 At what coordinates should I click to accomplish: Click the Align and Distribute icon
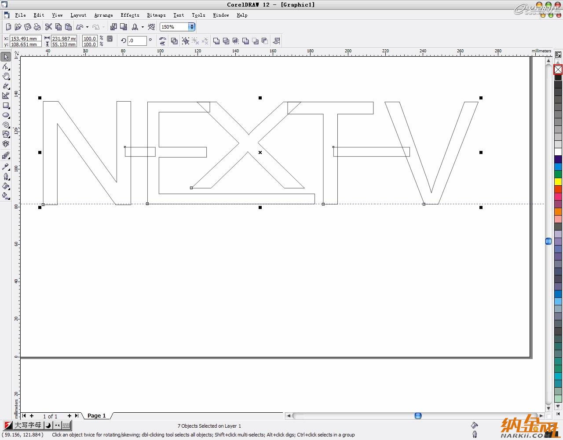(x=276, y=41)
